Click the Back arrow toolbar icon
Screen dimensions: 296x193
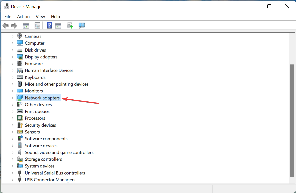click(x=6, y=26)
